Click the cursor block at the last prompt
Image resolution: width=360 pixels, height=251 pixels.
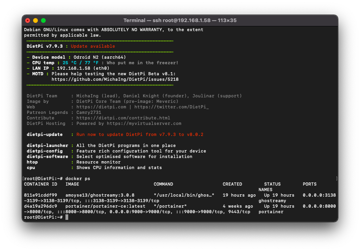67,217
